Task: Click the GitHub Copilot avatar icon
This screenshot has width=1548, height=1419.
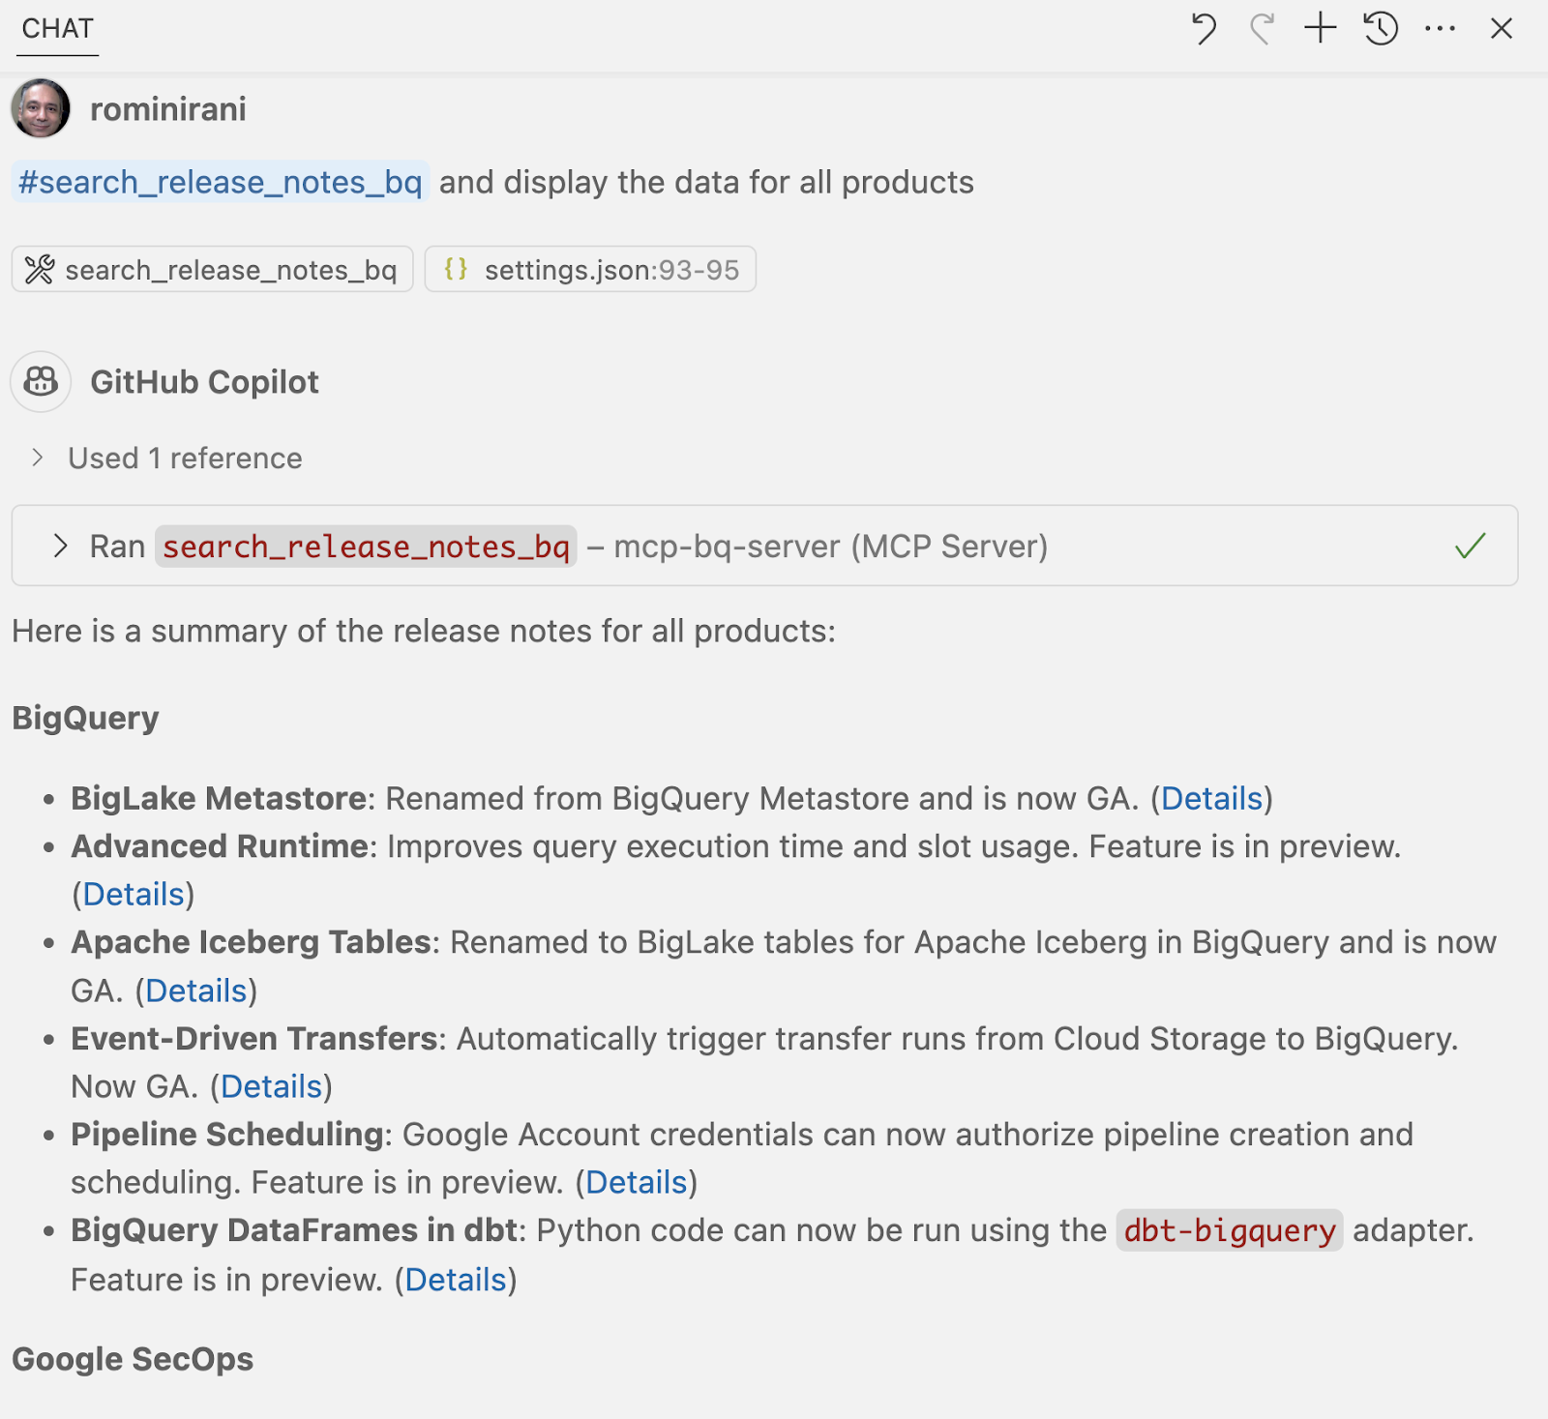Action: pyautogui.click(x=41, y=382)
